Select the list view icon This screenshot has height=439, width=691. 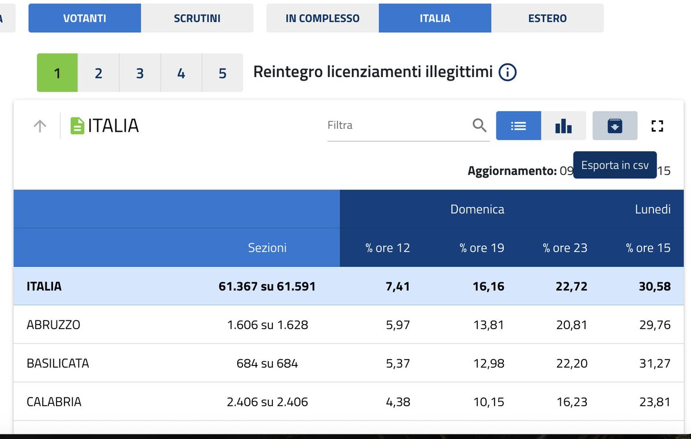(x=518, y=125)
